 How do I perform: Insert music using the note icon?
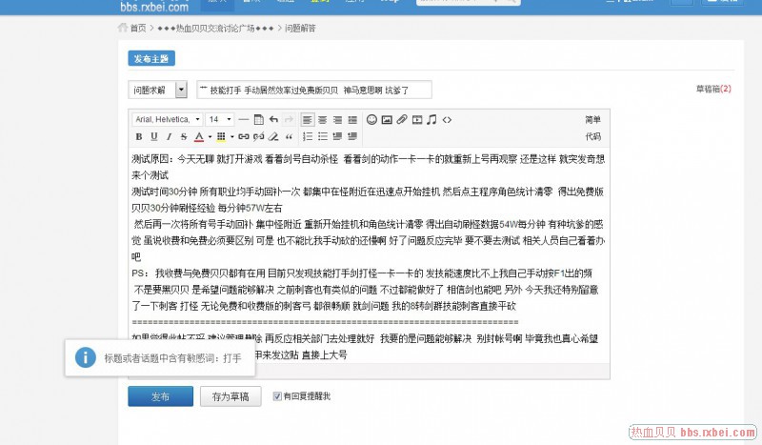click(x=431, y=119)
